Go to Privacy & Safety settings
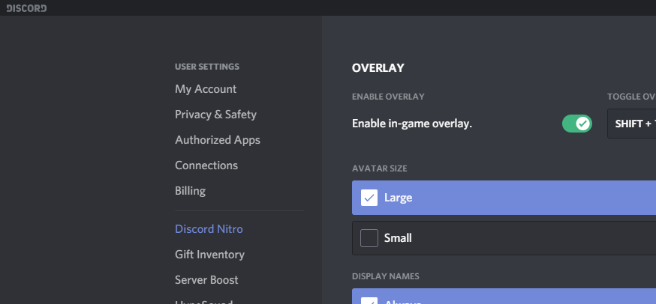Viewport: 656px width, 304px height. [x=215, y=115]
